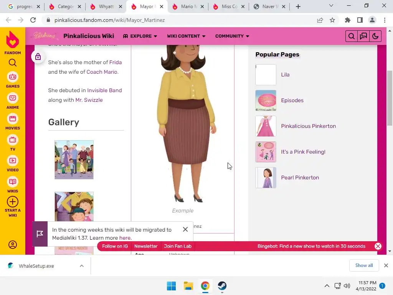The width and height of the screenshot is (393, 295).
Task: Switch to the Whyatt tab
Action: click(106, 7)
